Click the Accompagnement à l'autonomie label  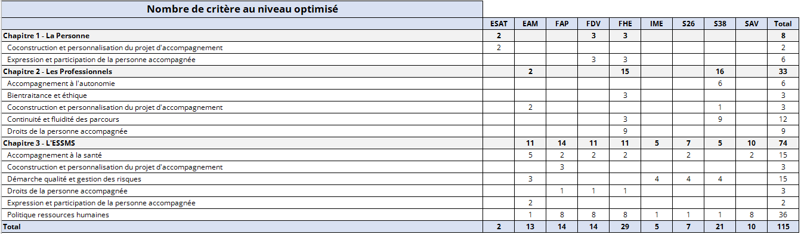[x=61, y=84]
